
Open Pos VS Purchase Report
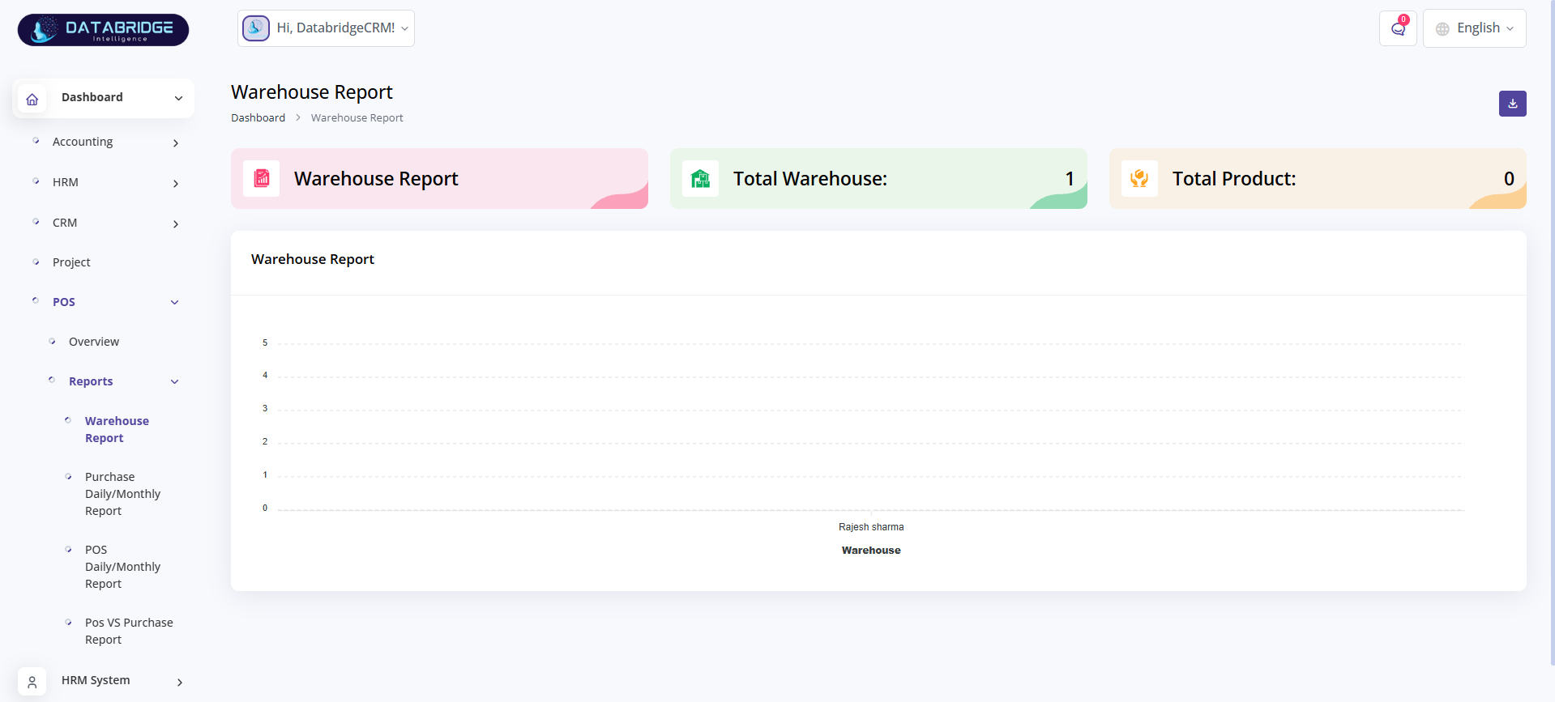129,631
